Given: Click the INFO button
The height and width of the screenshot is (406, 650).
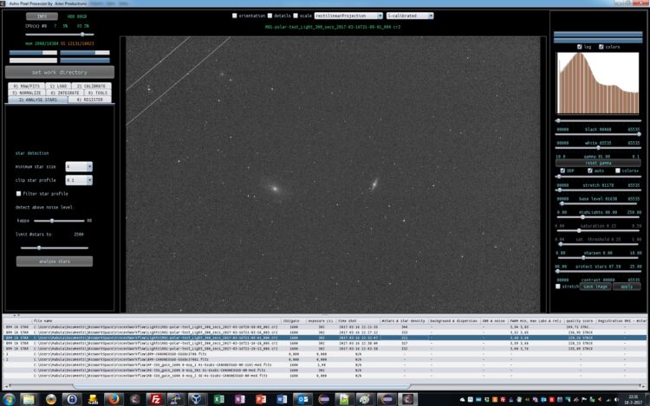Looking at the screenshot, I should pos(42,16).
